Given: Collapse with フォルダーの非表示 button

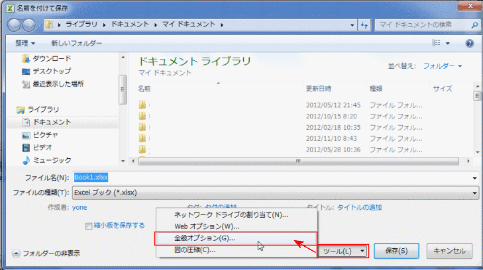Looking at the screenshot, I should (46, 253).
